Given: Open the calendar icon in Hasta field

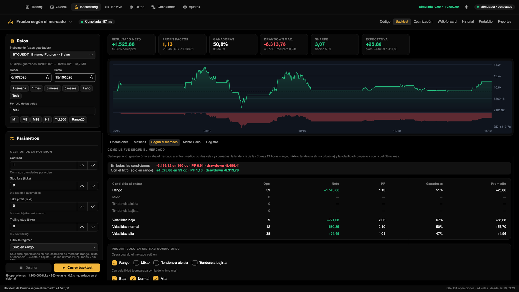Looking at the screenshot, I should tap(91, 78).
